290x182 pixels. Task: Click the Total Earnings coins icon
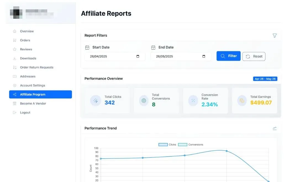click(x=242, y=101)
